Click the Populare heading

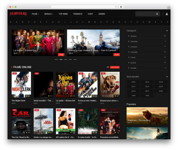131,104
